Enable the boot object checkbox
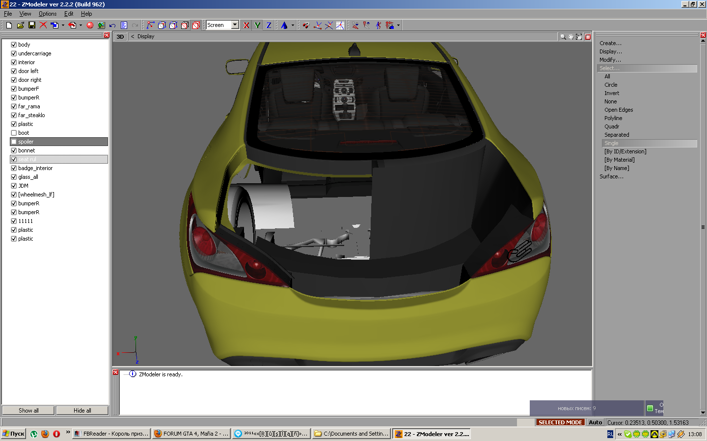 click(x=14, y=133)
